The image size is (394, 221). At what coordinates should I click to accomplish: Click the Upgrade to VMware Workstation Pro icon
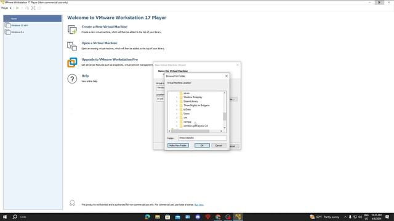tap(72, 63)
